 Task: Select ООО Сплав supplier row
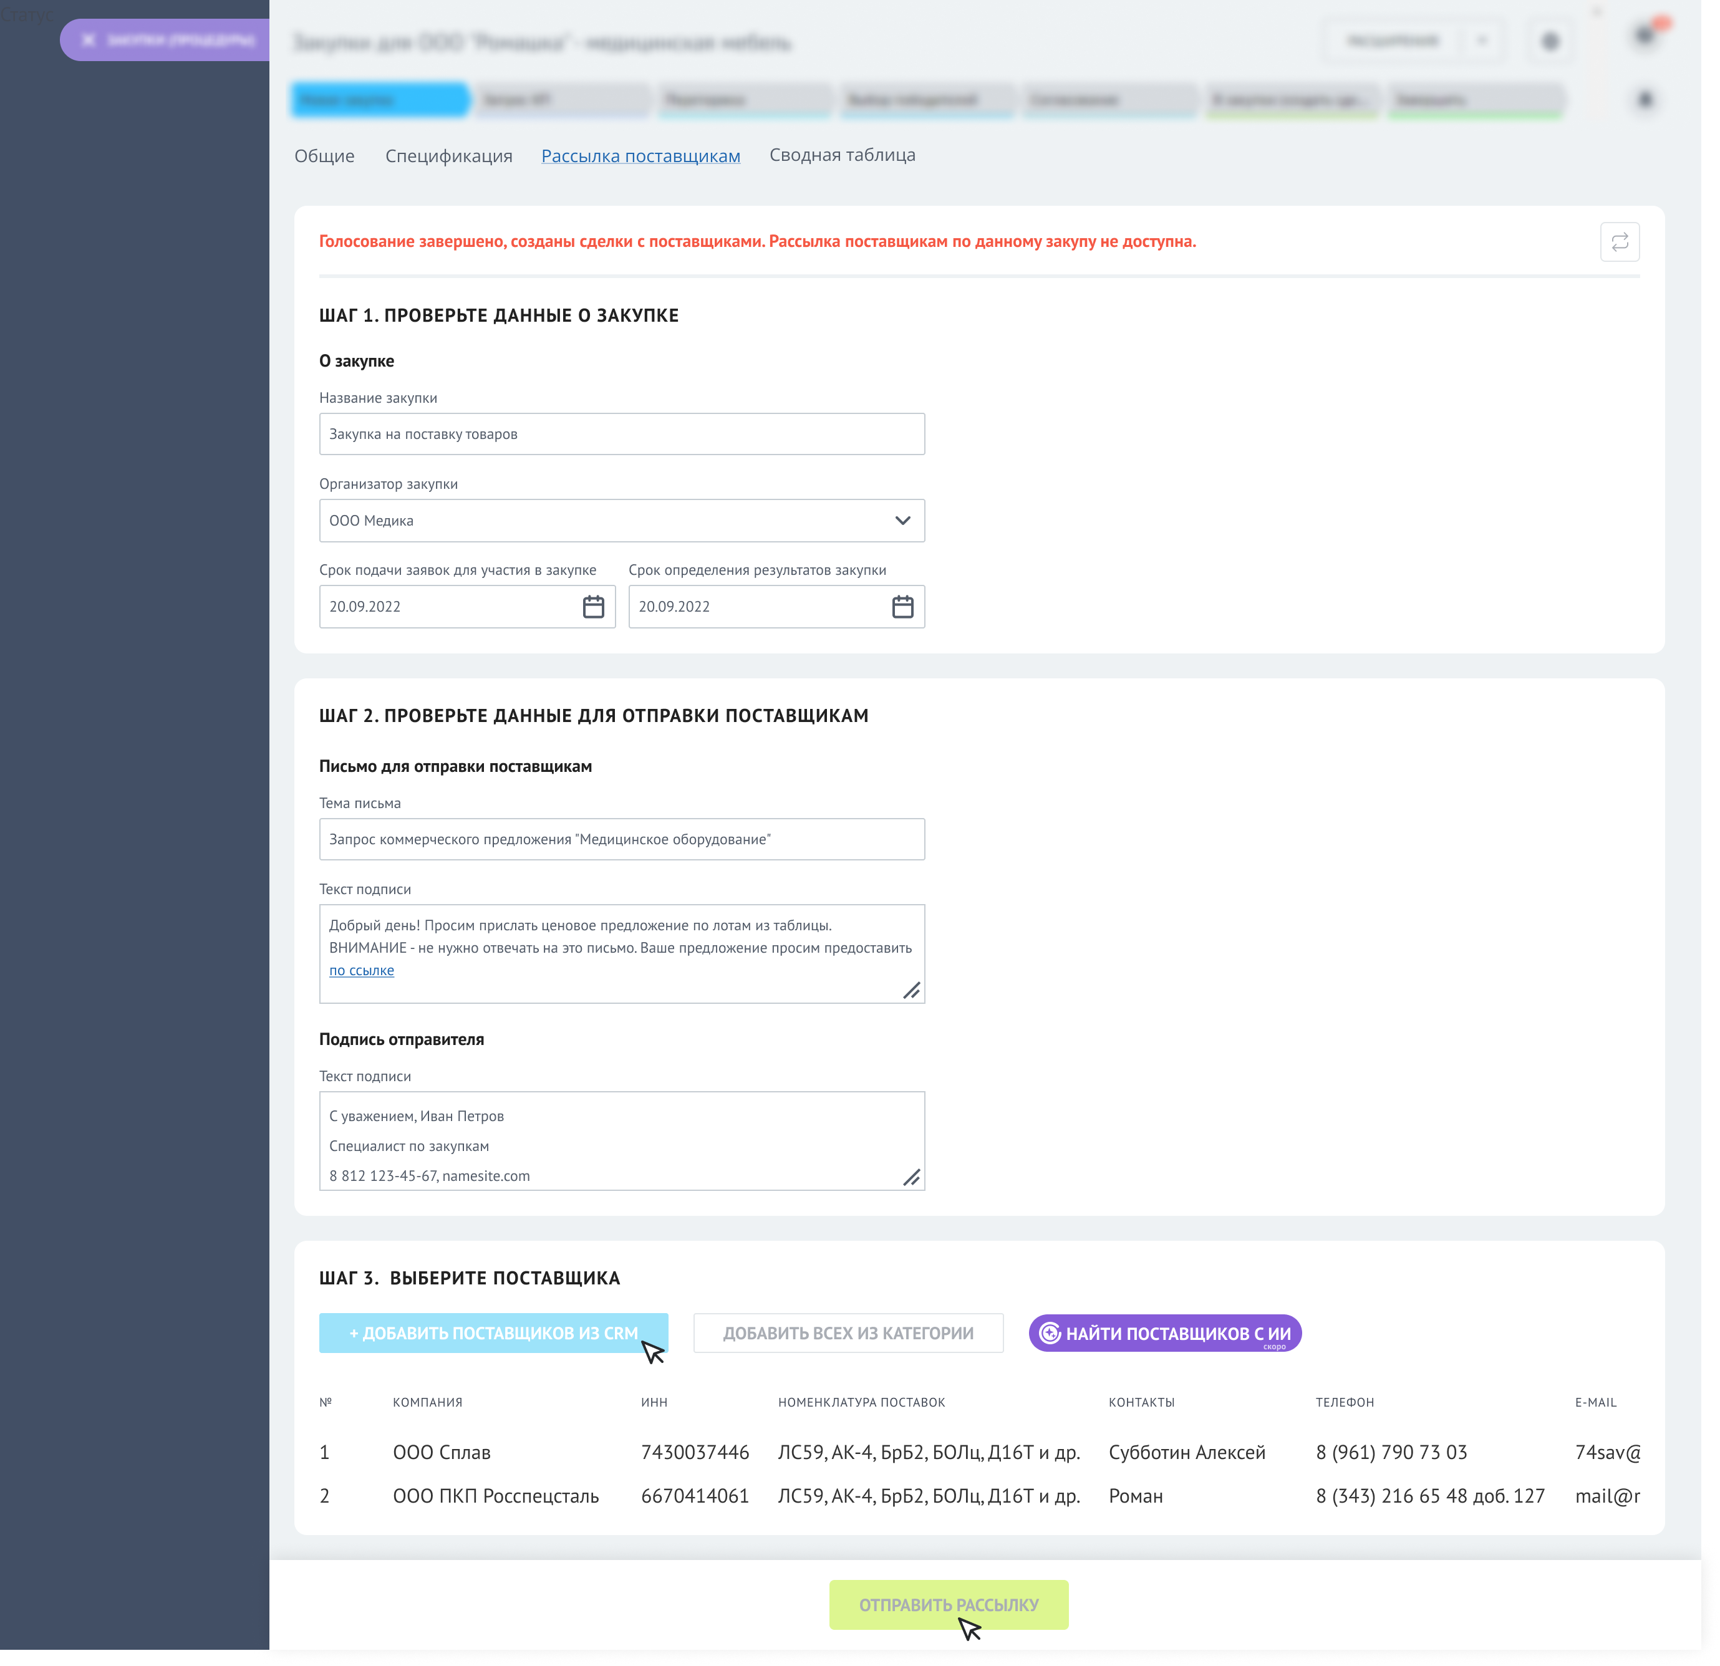[442, 1453]
